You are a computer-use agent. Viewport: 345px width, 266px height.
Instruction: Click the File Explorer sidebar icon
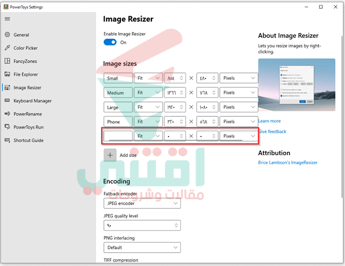click(7, 74)
